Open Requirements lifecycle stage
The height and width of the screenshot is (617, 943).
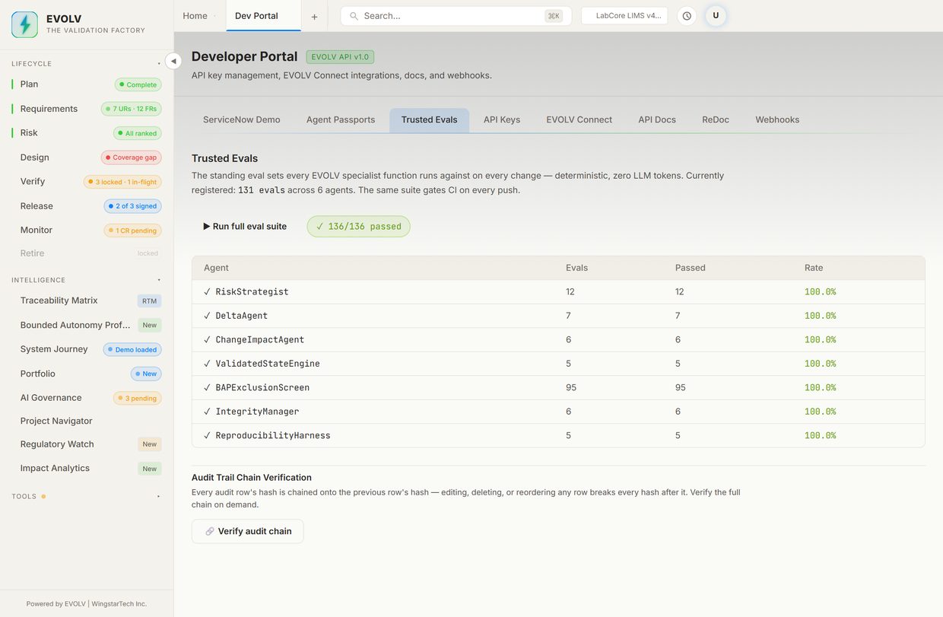87,109
